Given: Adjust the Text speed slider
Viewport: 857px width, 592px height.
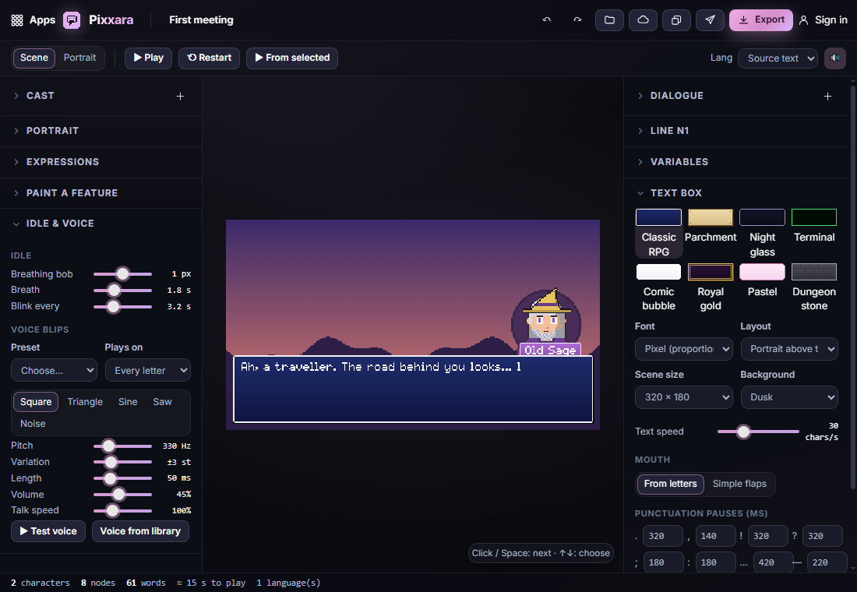Looking at the screenshot, I should click(758, 432).
